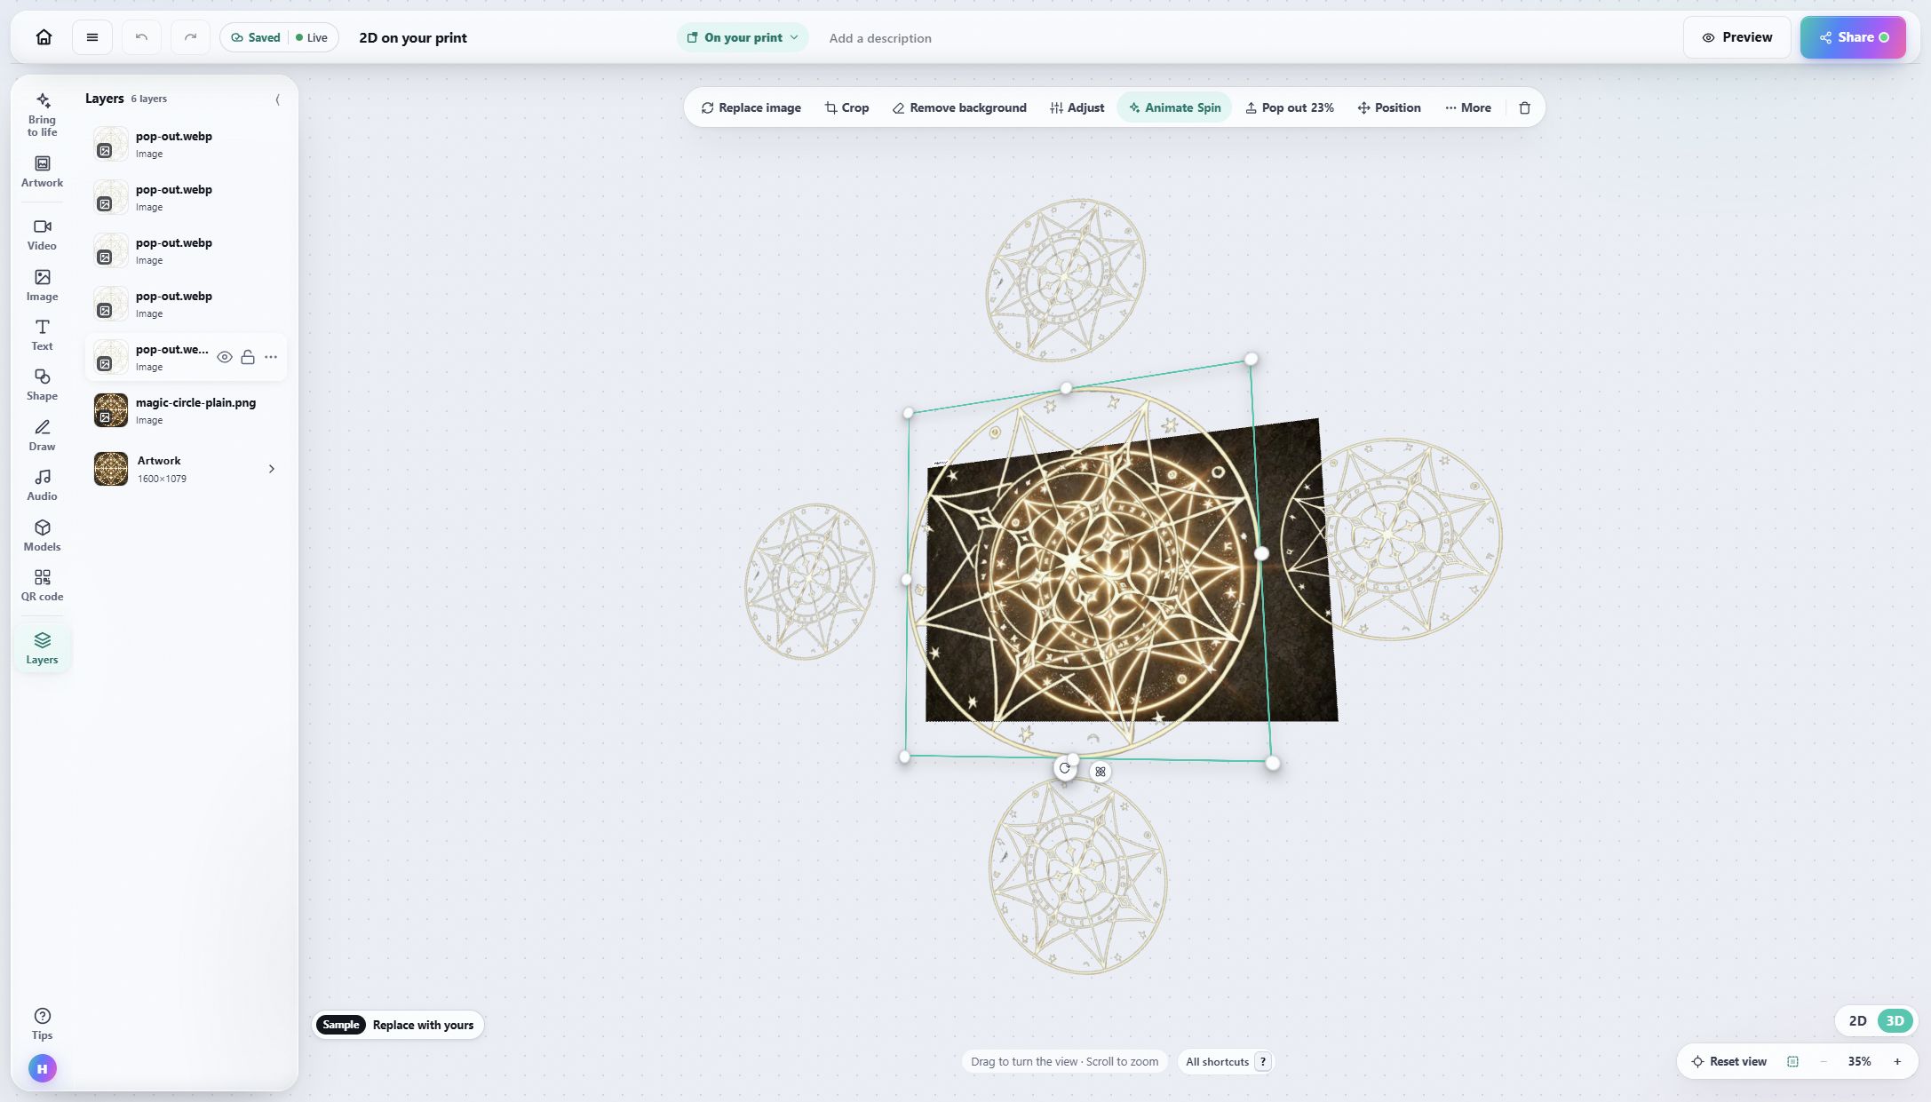
Task: Open the Audio tool
Action: (42, 485)
